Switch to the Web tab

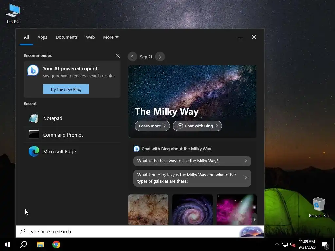tap(90, 37)
